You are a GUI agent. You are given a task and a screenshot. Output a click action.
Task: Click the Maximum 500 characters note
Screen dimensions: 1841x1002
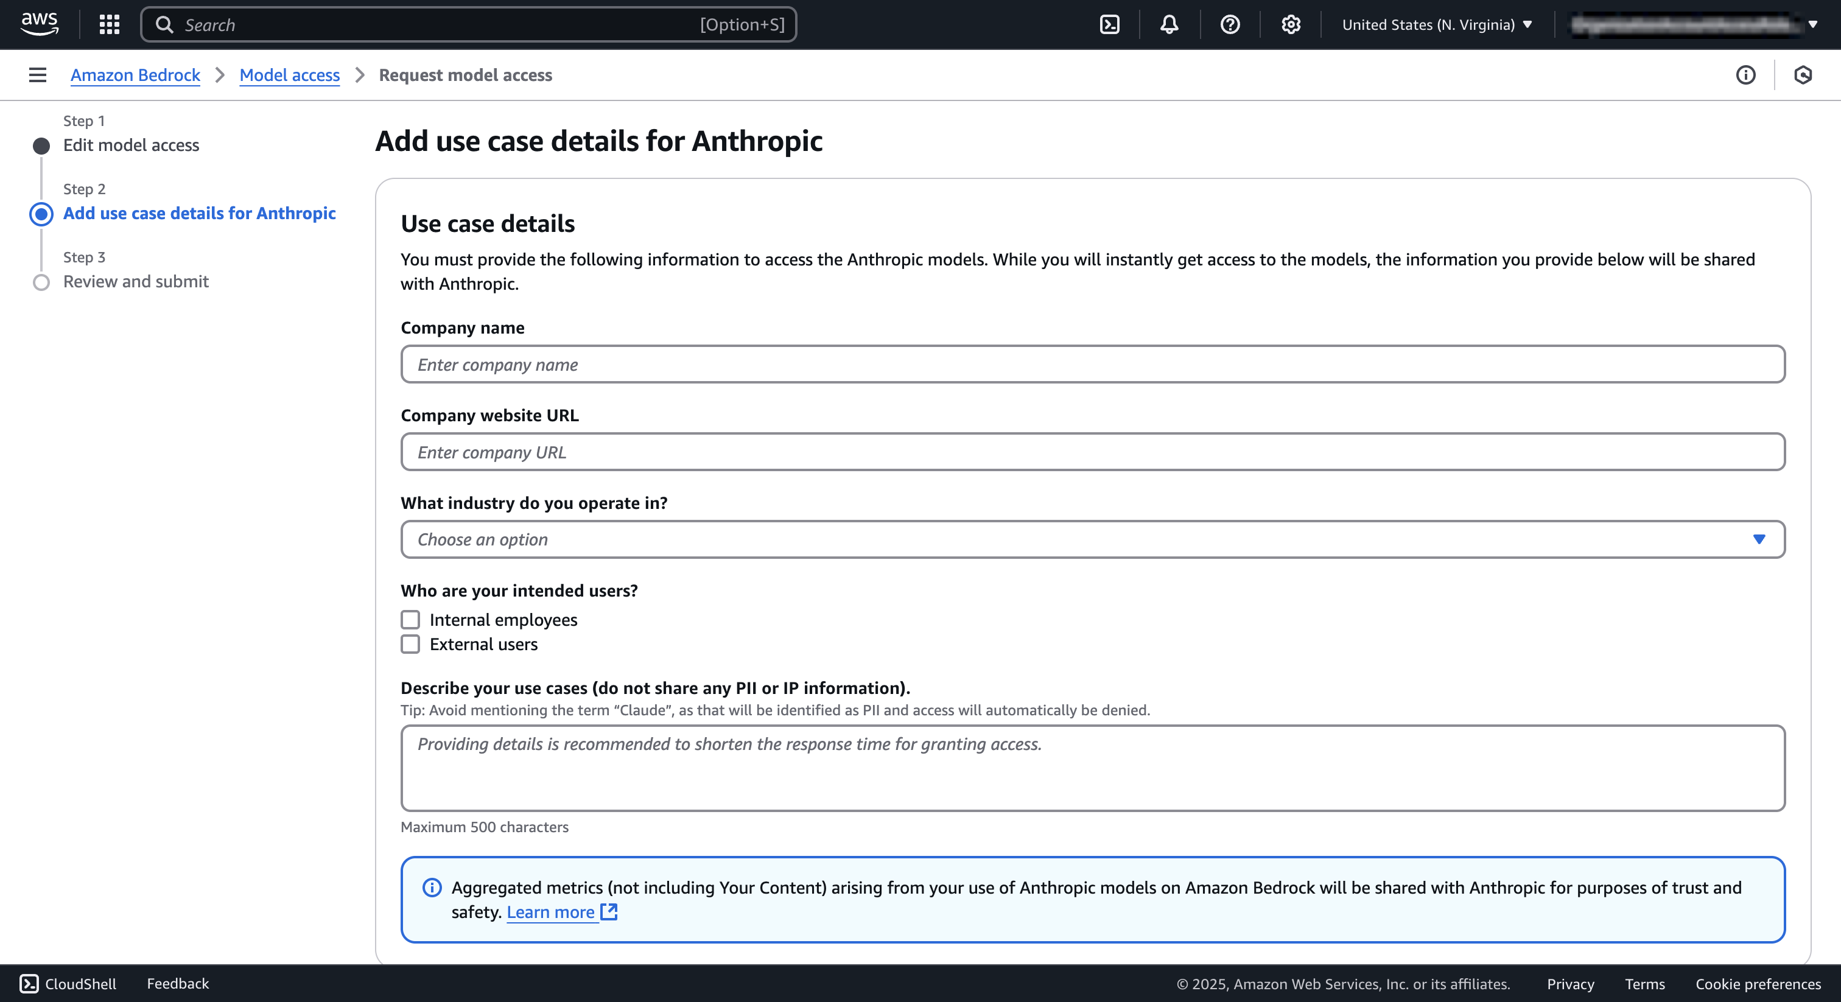pos(485,827)
